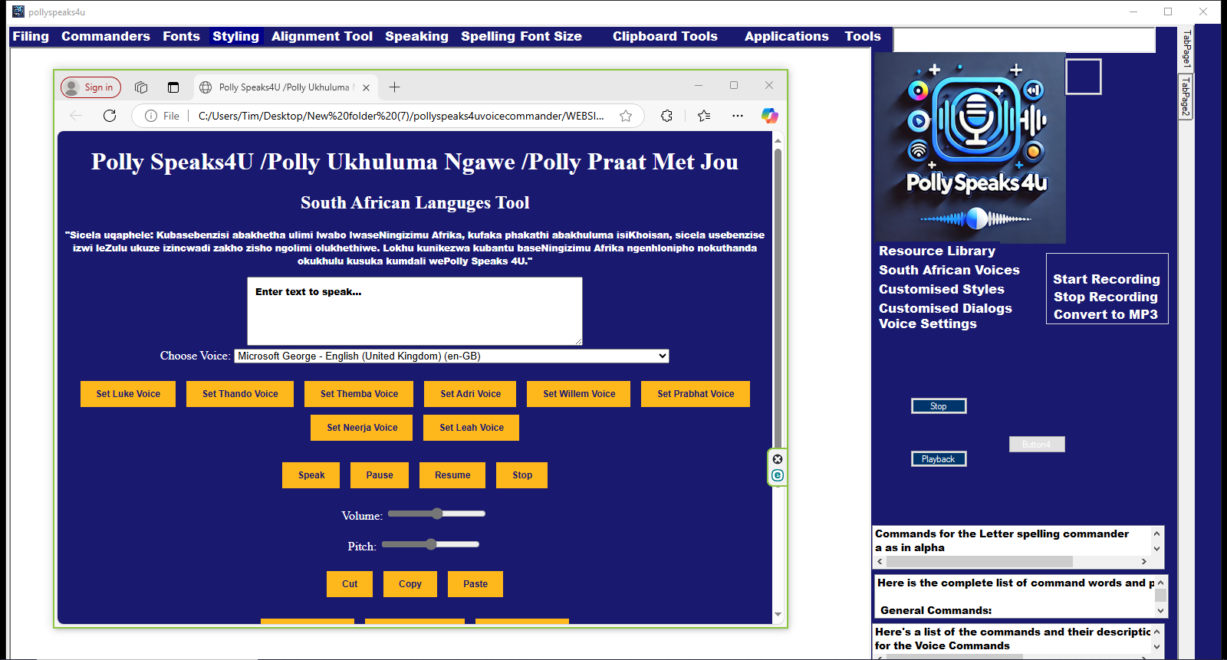Open the Tools menu
Image resolution: width=1227 pixels, height=660 pixels.
point(863,36)
